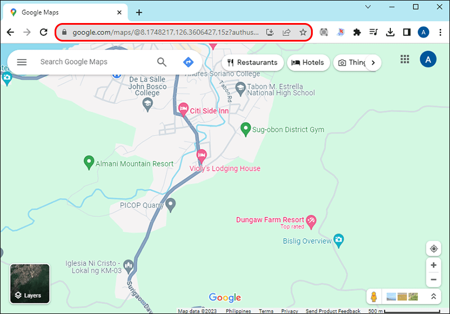Open Directions with the blue arrow icon
450x314 pixels.
point(188,62)
